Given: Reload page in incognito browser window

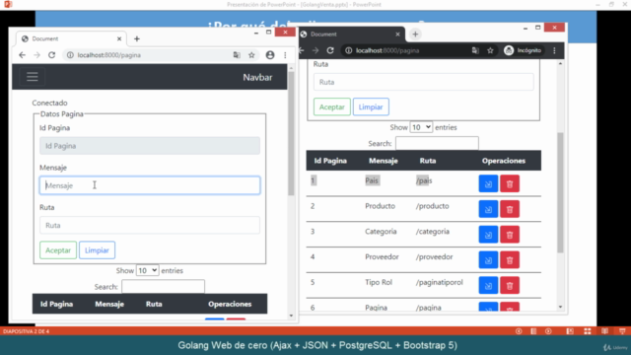Looking at the screenshot, I should 330,50.
